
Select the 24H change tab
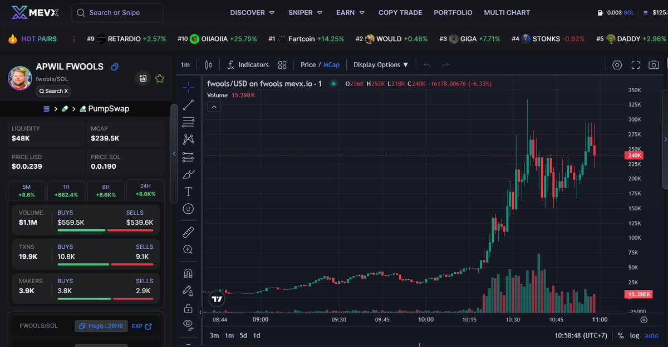(x=145, y=190)
